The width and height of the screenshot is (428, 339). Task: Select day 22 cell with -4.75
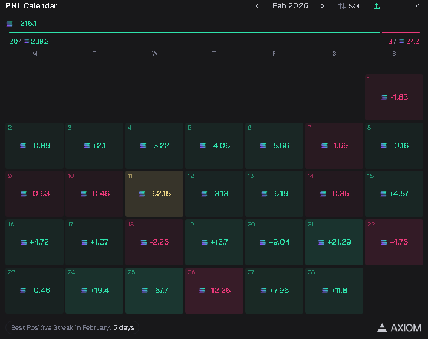(x=394, y=242)
